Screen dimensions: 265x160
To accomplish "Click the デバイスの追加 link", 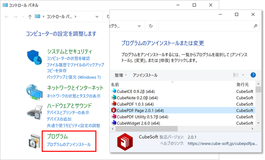I will (x=59, y=119).
